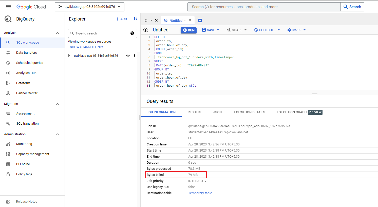Click the table name link in query editor

coord(195,58)
